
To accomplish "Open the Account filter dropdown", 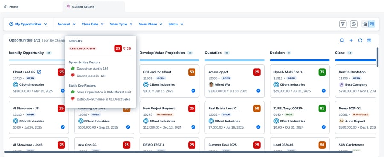I will pyautogui.click(x=67, y=24).
